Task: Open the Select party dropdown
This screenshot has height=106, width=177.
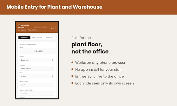Action: coord(37,60)
